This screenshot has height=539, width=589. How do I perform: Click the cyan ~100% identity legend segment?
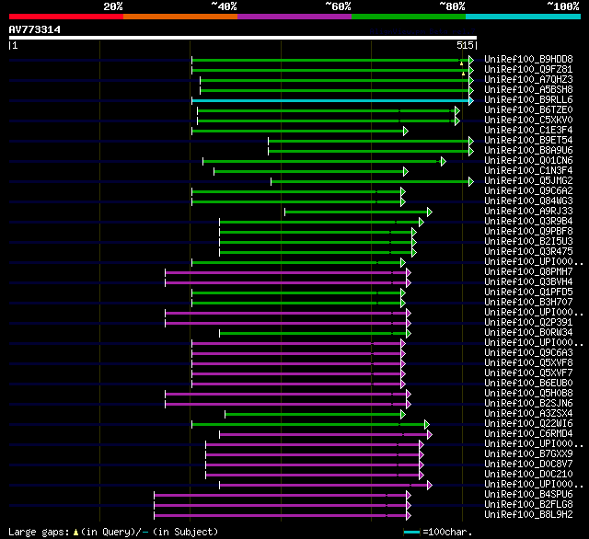tap(524, 17)
